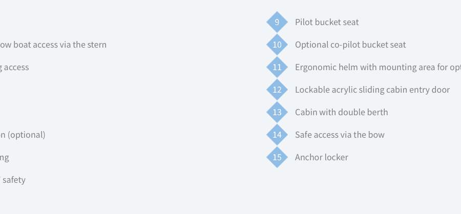
Task: Click the 'Anchor locker' label
Action: pyautogui.click(x=321, y=157)
